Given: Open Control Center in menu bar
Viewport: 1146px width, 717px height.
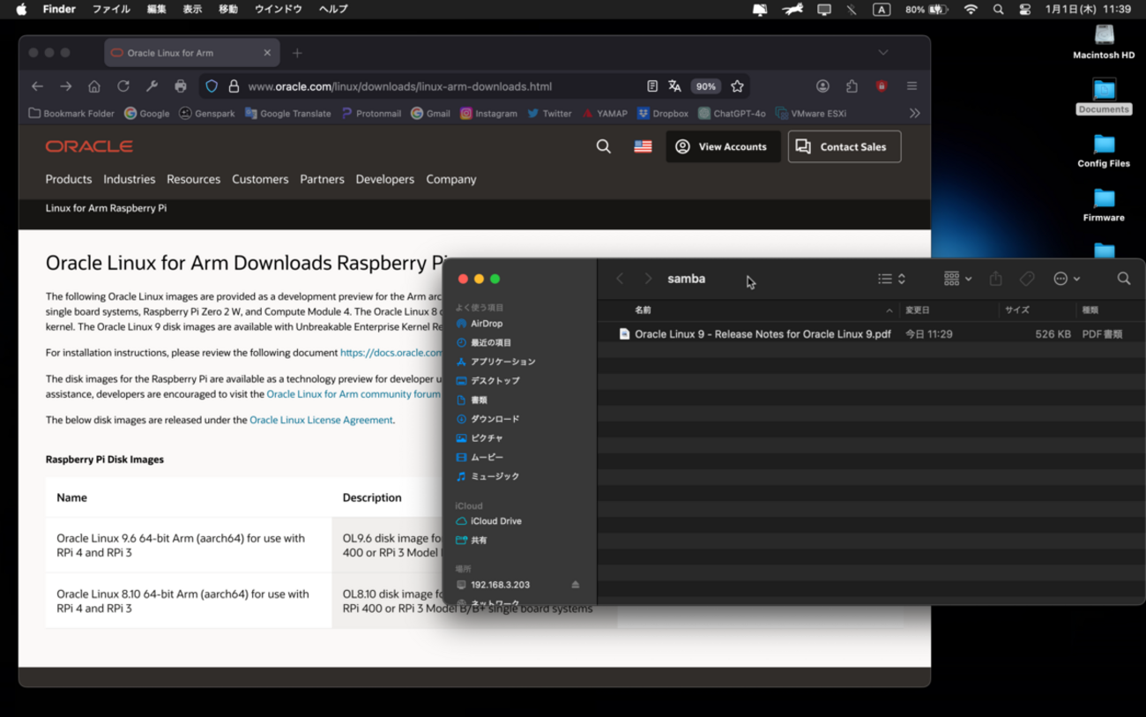Looking at the screenshot, I should [1025, 10].
